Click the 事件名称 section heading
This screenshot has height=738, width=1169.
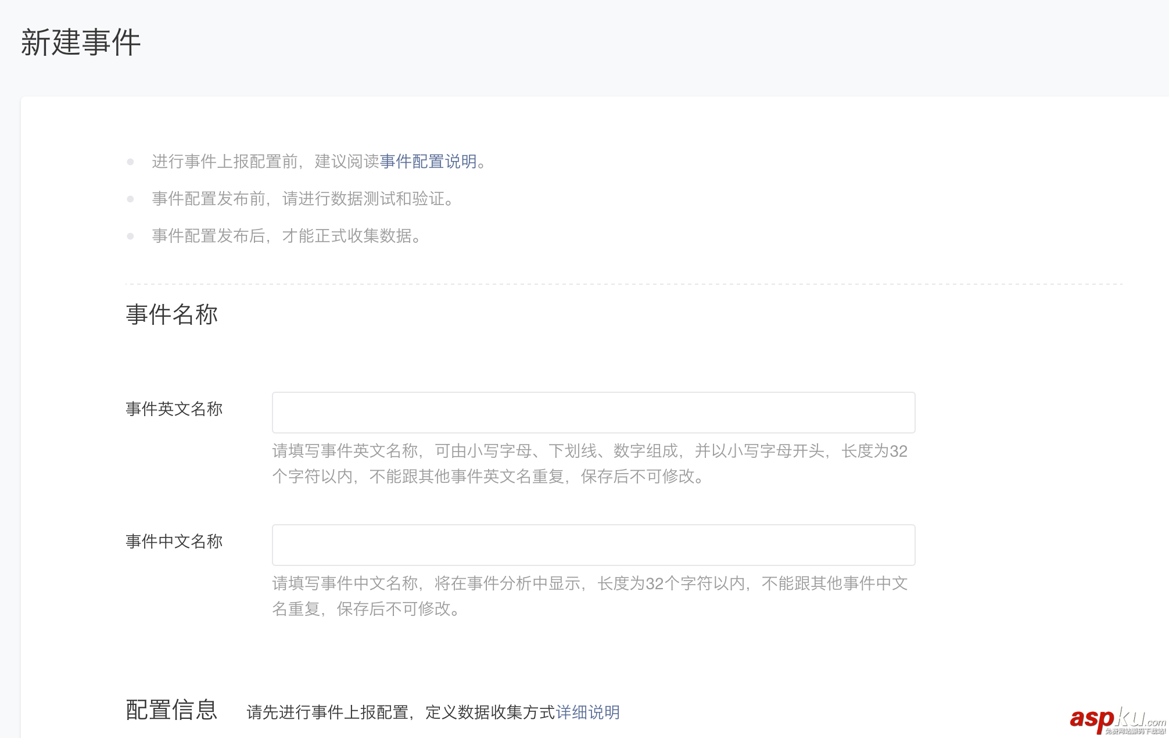[171, 314]
